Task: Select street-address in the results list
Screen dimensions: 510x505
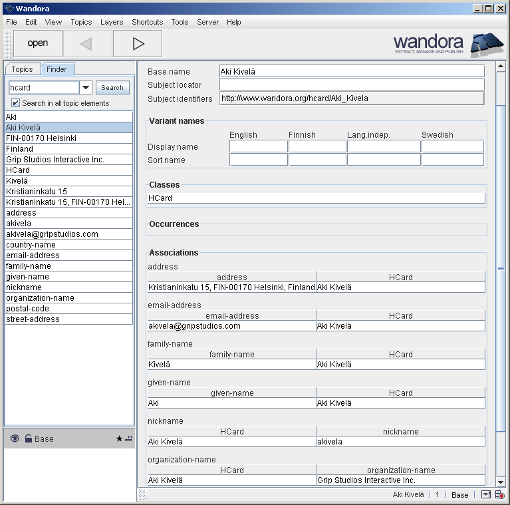Action: pos(69,319)
